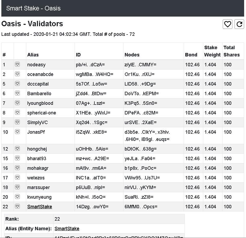Click the hongchej alias text

click(37, 149)
